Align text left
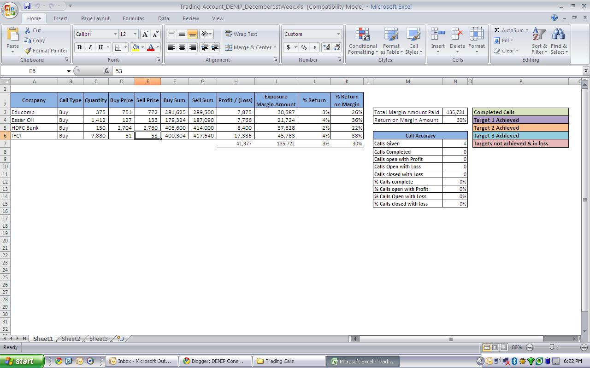Image resolution: width=590 pixels, height=368 pixels. (x=171, y=47)
